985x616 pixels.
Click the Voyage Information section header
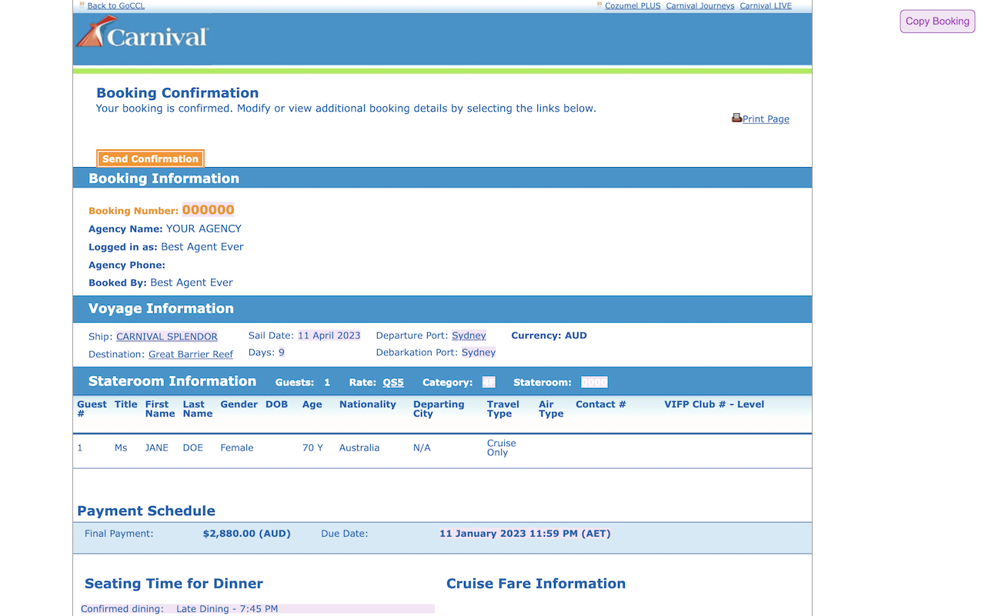click(x=161, y=308)
